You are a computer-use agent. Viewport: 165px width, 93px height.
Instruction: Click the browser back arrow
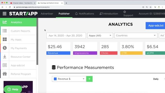pyautogui.click(x=3, y=7)
